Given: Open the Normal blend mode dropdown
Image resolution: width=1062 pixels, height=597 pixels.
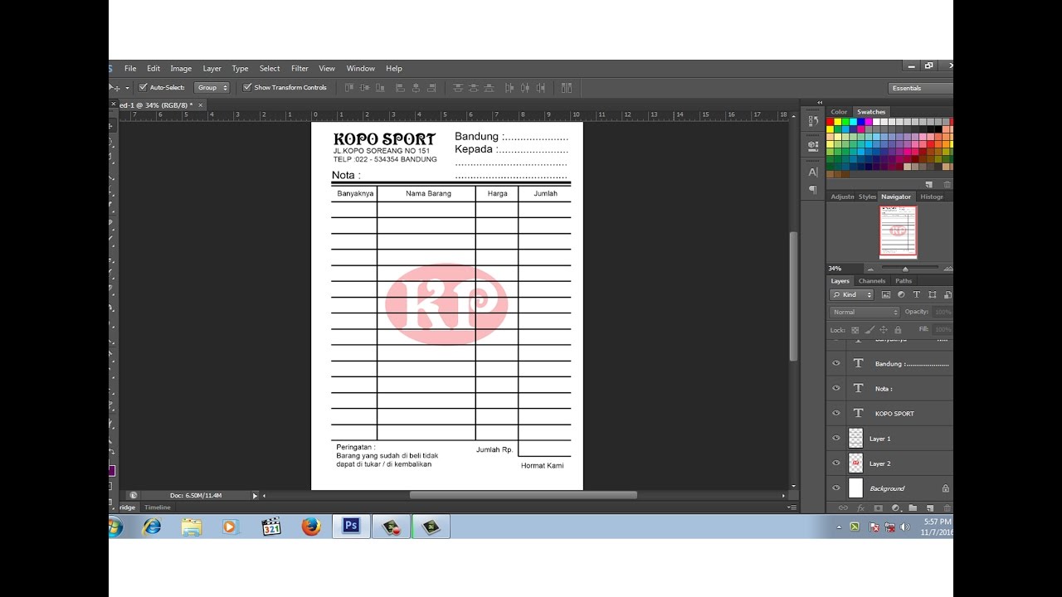Looking at the screenshot, I should click(x=865, y=312).
